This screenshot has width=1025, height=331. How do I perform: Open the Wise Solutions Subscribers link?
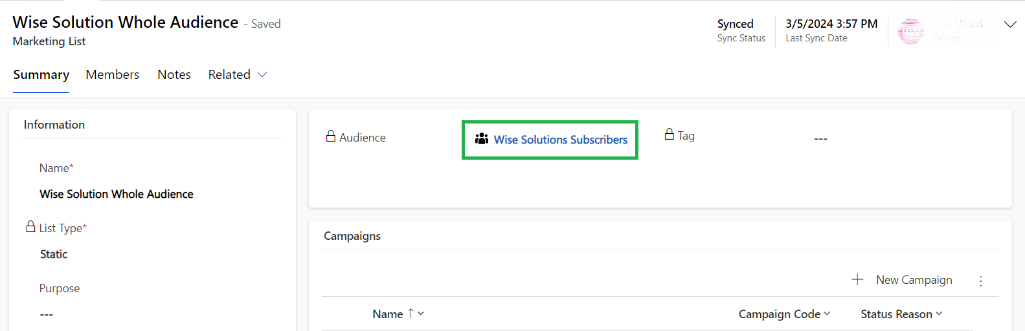(560, 140)
